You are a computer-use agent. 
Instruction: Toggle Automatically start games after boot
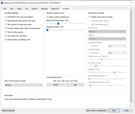pos(6,21)
